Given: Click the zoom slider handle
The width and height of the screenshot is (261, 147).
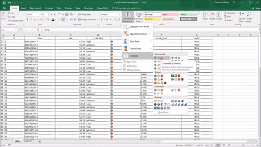Looking at the screenshot, I should point(243,145).
